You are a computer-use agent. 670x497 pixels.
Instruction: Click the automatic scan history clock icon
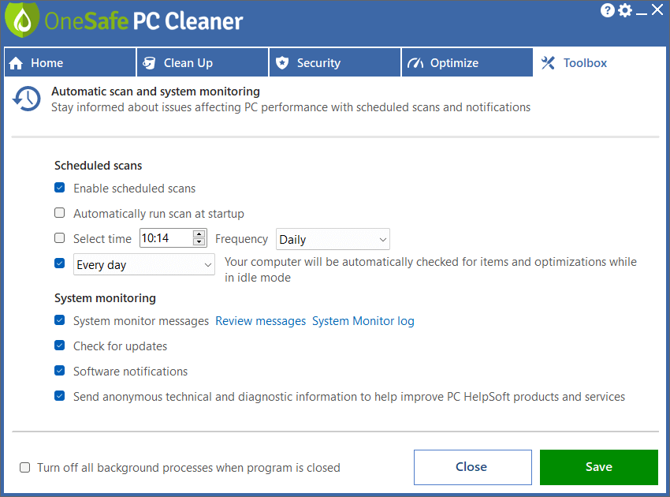click(27, 99)
